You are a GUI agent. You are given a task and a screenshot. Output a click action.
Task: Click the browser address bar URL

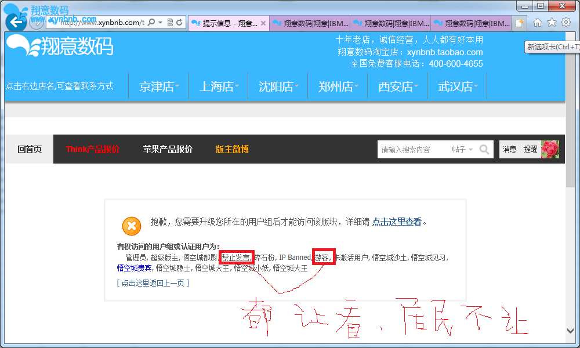click(101, 23)
